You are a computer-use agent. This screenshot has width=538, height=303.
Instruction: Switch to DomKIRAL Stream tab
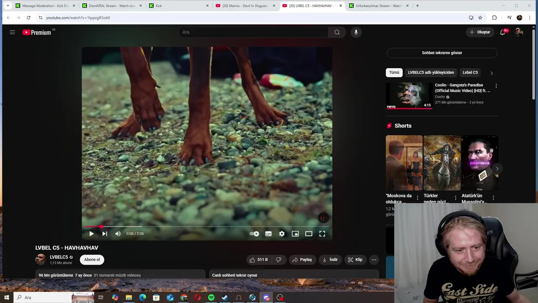click(112, 6)
